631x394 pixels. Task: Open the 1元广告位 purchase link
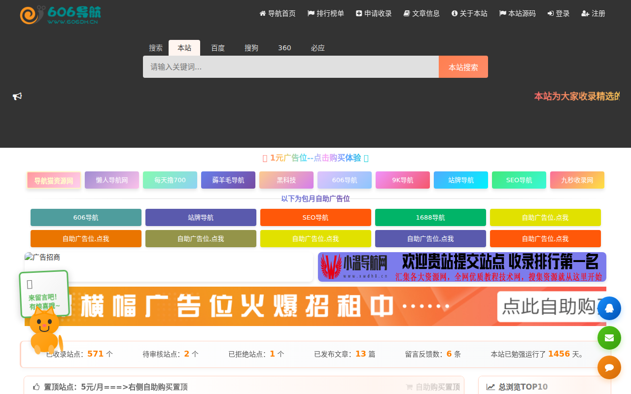tap(315, 158)
